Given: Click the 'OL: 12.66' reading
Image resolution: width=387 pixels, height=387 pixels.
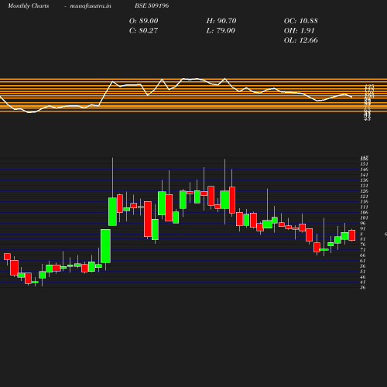Looking at the screenshot, I should point(301,40).
